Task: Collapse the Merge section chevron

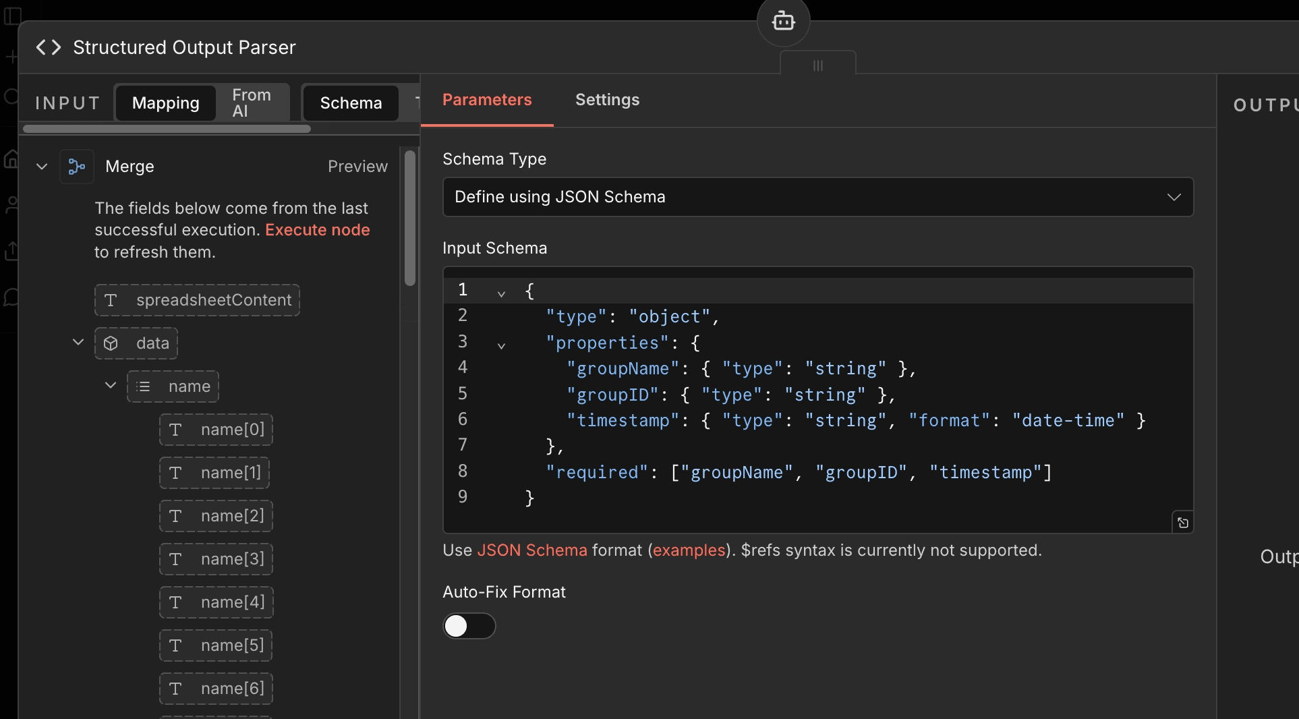Action: (x=41, y=167)
